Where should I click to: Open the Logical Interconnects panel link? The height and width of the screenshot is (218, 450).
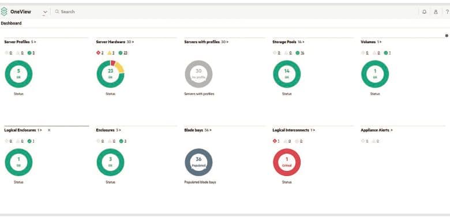294,130
